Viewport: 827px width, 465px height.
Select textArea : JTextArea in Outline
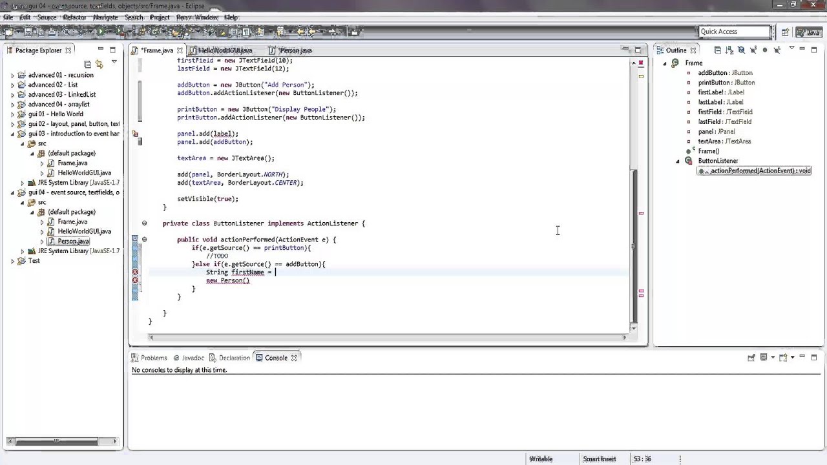point(724,141)
